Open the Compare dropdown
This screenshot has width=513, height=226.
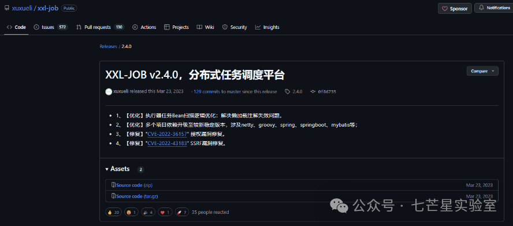(x=482, y=71)
